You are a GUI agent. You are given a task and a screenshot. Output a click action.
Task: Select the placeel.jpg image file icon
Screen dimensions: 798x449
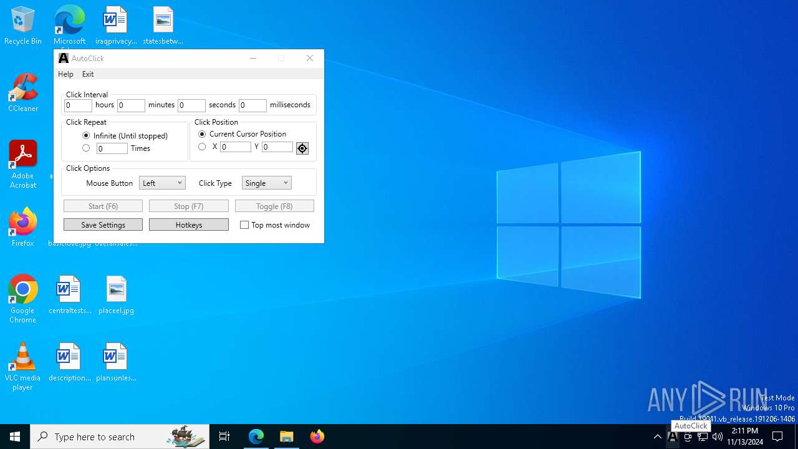(116, 295)
